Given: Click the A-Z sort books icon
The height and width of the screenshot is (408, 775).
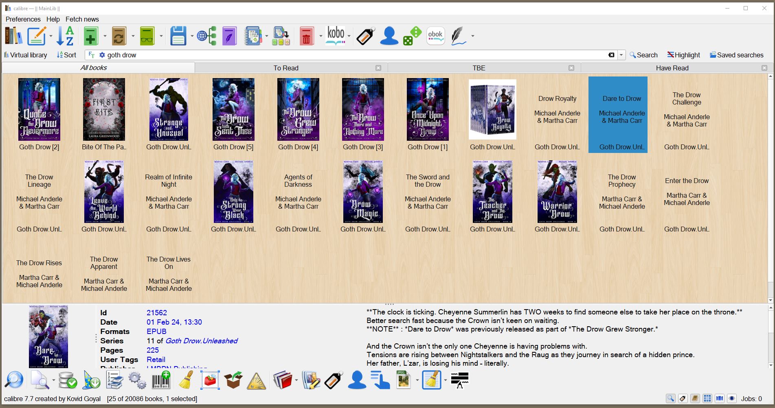Looking at the screenshot, I should pyautogui.click(x=65, y=36).
